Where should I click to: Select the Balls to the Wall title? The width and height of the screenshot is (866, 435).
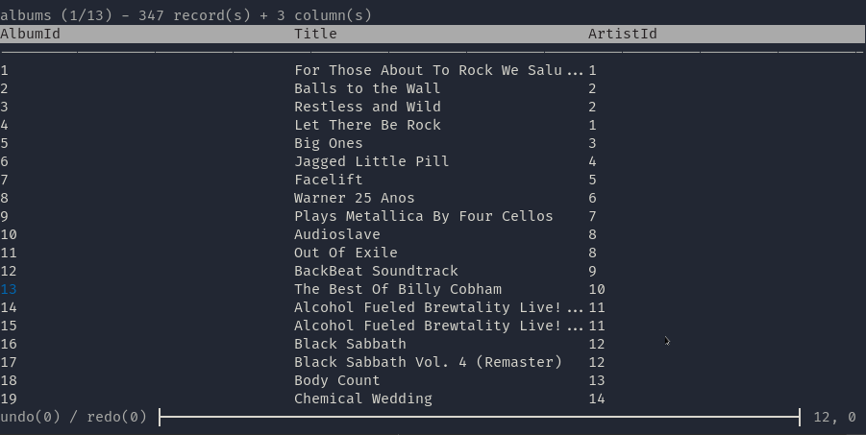coord(367,88)
